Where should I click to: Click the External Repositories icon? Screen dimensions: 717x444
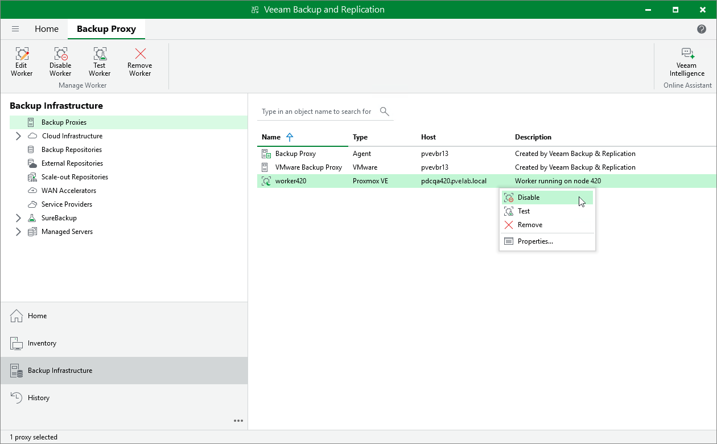tap(32, 163)
